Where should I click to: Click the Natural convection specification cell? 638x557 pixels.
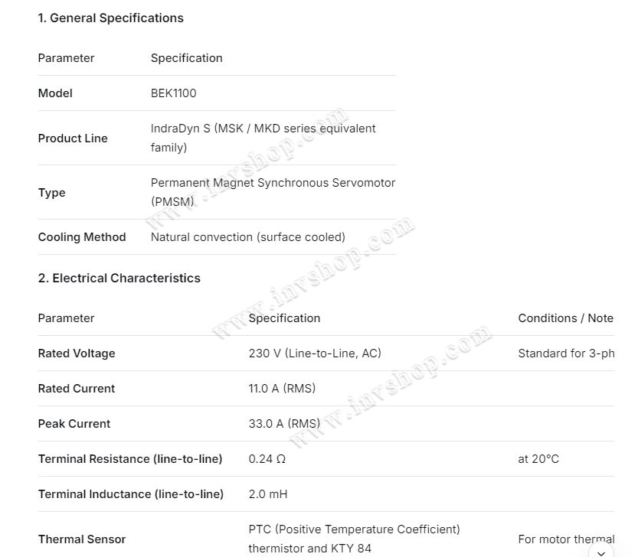(247, 237)
